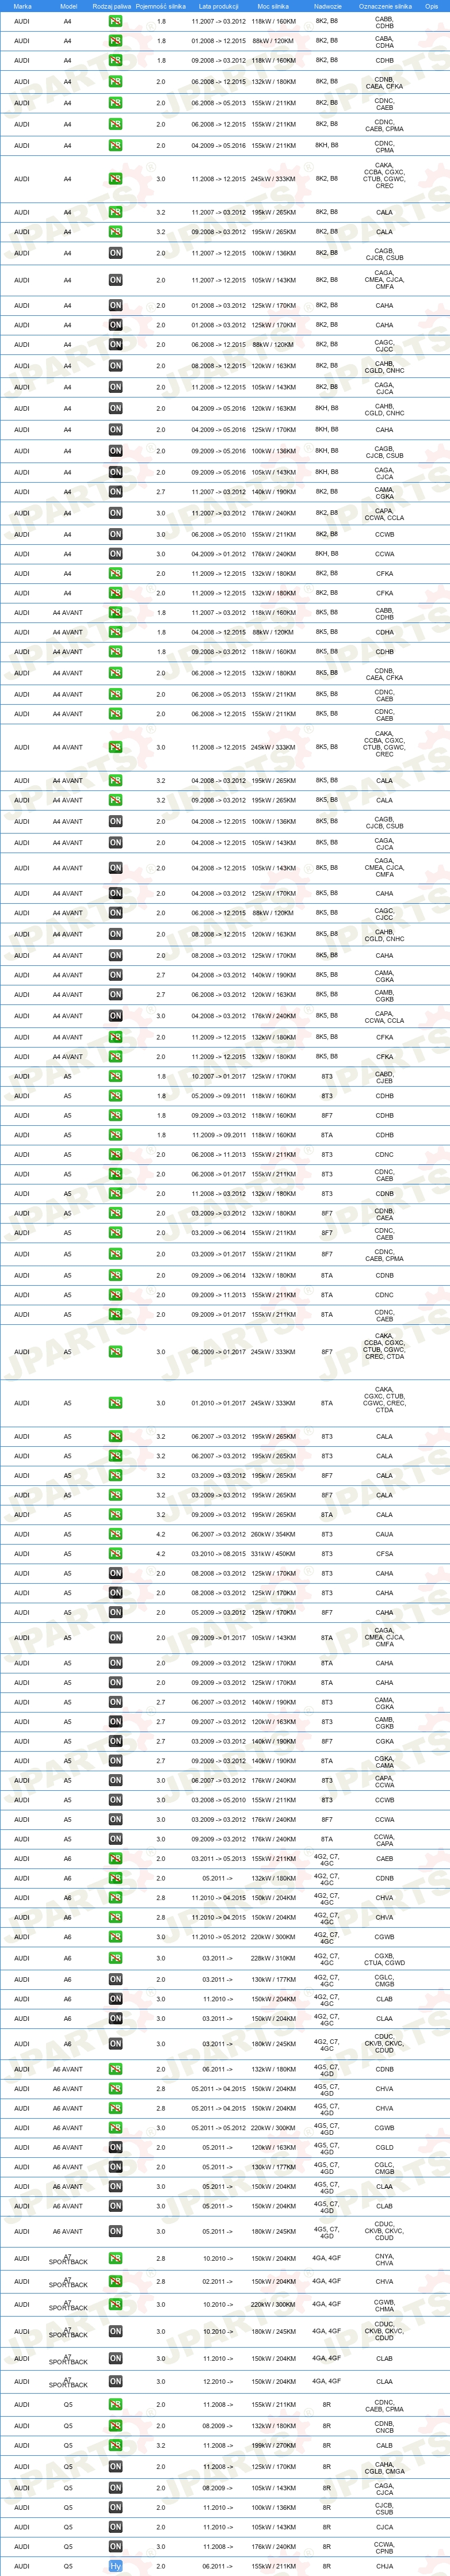
Task: Select the 260kW / 354KM power cell
Action: coord(273,1534)
